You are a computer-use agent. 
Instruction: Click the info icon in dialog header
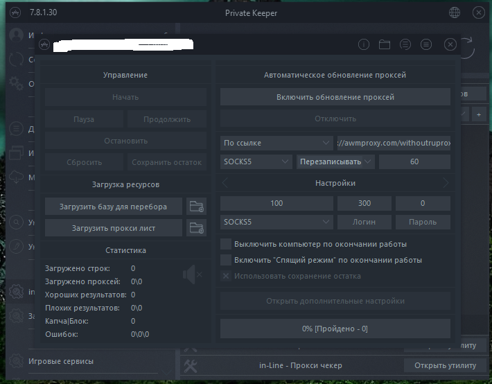pos(364,44)
